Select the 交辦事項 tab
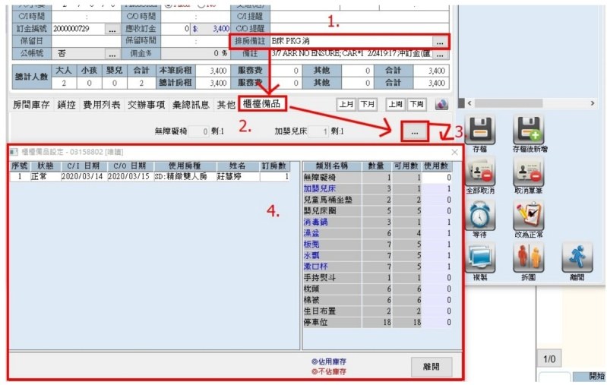Viewport: 607px width, 385px height. 147,105
